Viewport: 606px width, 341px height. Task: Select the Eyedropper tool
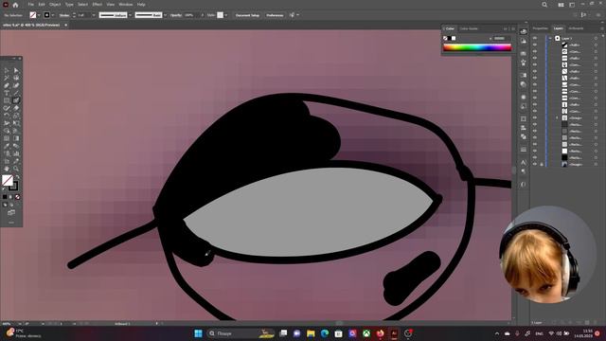point(7,146)
